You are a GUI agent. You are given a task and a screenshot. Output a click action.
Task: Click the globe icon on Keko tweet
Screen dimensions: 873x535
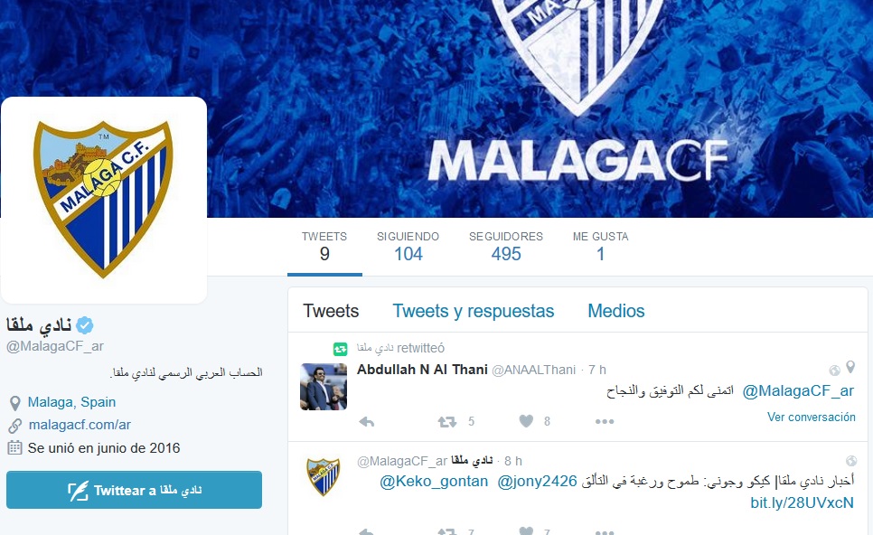click(850, 461)
